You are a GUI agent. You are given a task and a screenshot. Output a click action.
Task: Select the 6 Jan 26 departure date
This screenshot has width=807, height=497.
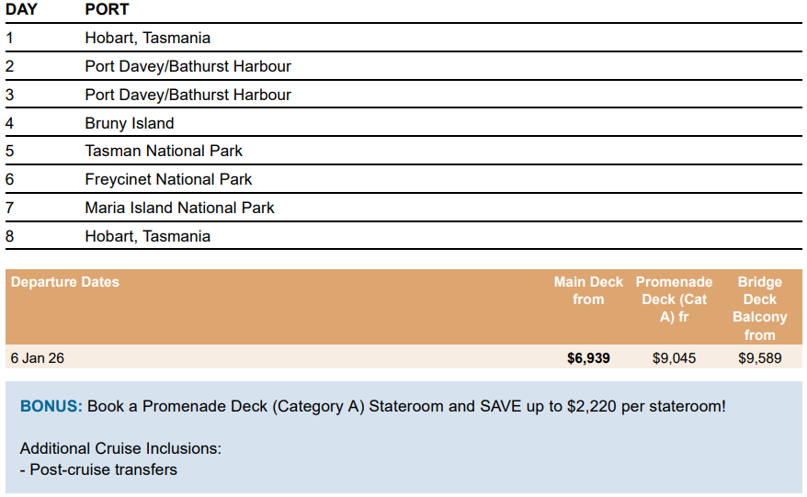point(37,358)
